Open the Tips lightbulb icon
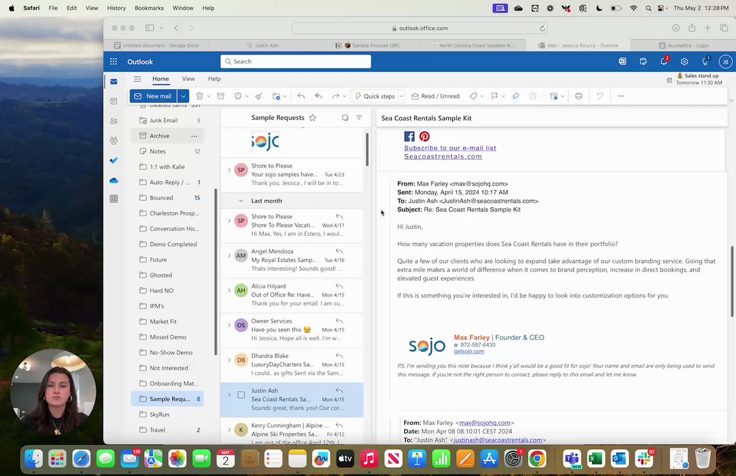 click(x=706, y=62)
